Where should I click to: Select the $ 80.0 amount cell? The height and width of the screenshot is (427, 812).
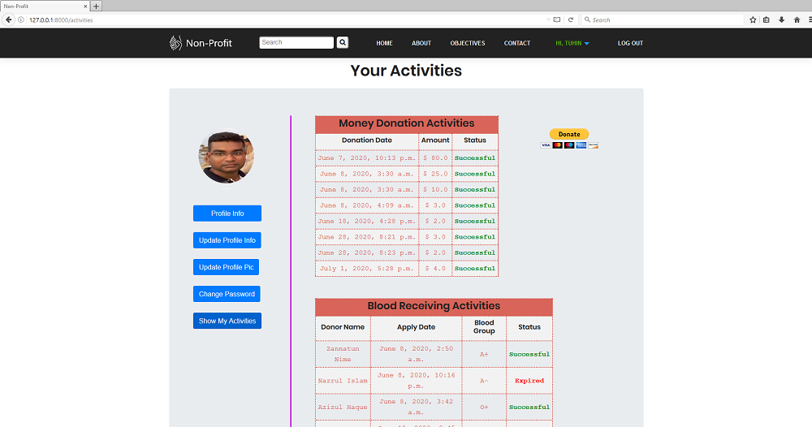pyautogui.click(x=435, y=157)
